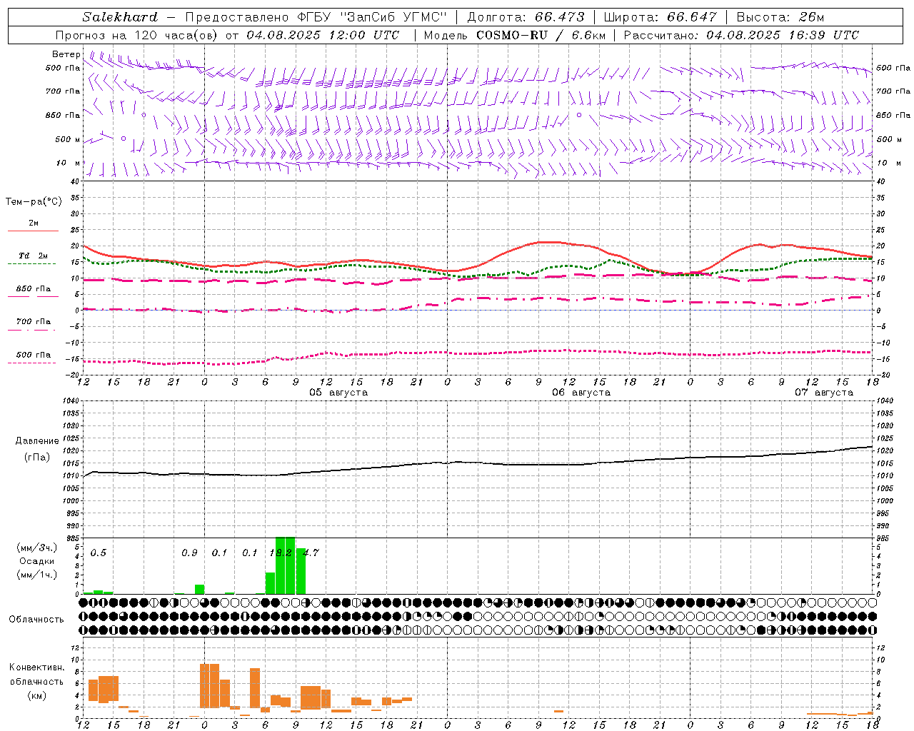Viewport: 914px width, 731px height.
Task: Click the '(мм/1ч.)' precipitation unit label
Action: [37, 575]
